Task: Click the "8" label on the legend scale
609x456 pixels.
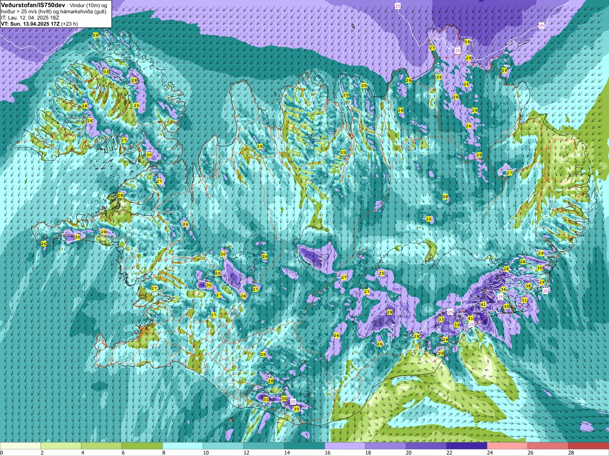Action: (x=164, y=453)
